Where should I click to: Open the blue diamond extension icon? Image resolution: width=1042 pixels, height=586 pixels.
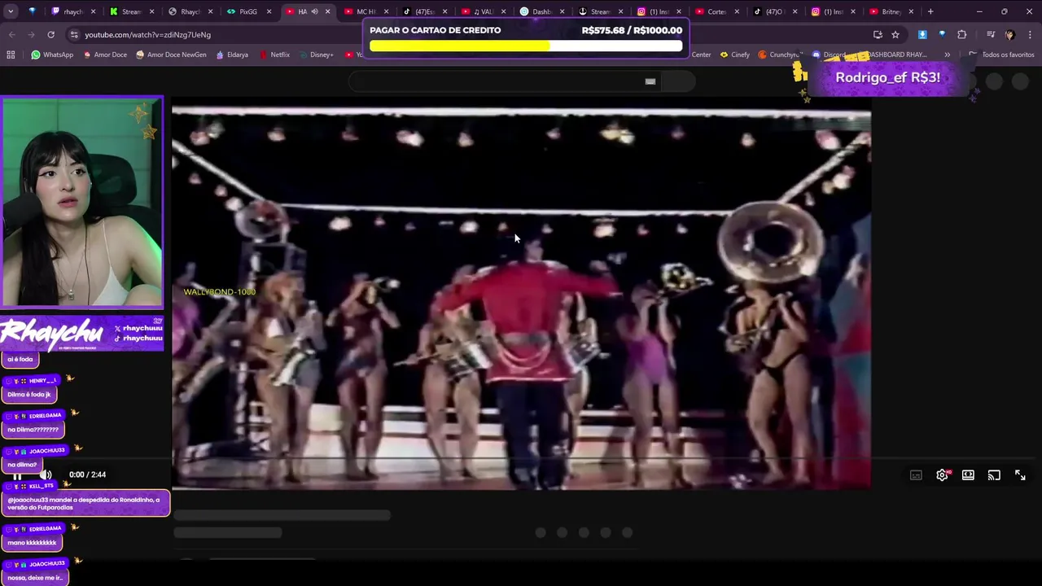[942, 34]
